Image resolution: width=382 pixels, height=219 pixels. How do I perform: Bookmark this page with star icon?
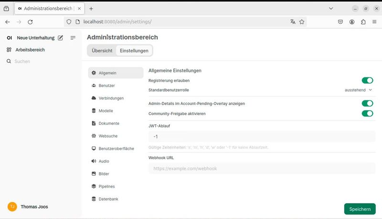[302, 22]
